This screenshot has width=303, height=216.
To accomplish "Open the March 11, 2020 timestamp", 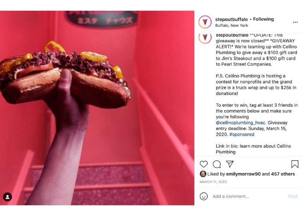I will click(213, 182).
